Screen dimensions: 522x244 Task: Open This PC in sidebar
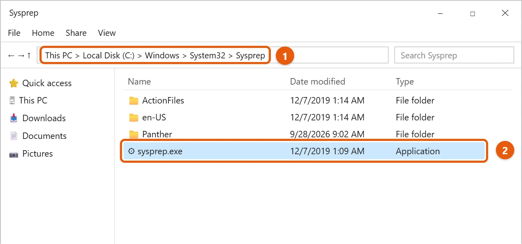pos(33,100)
